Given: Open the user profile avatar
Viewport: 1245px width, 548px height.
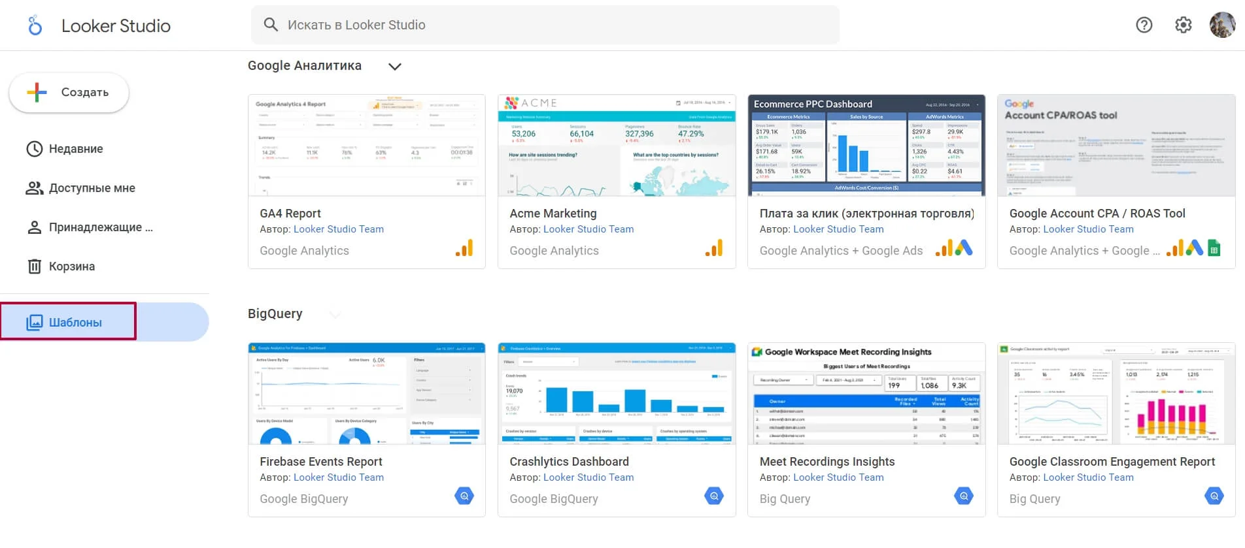Looking at the screenshot, I should [1222, 25].
